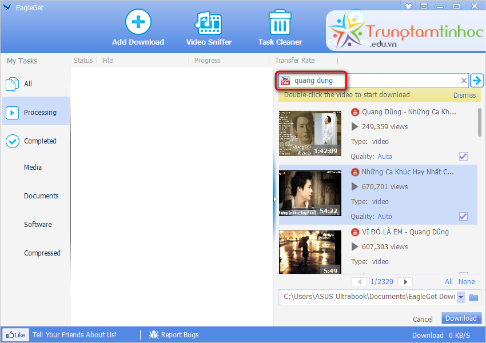Select the Quang Dũng 1:42:09 video thumbnail

click(310, 133)
